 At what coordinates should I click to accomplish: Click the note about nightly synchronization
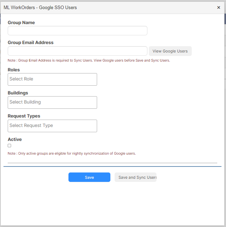pyautogui.click(x=72, y=154)
